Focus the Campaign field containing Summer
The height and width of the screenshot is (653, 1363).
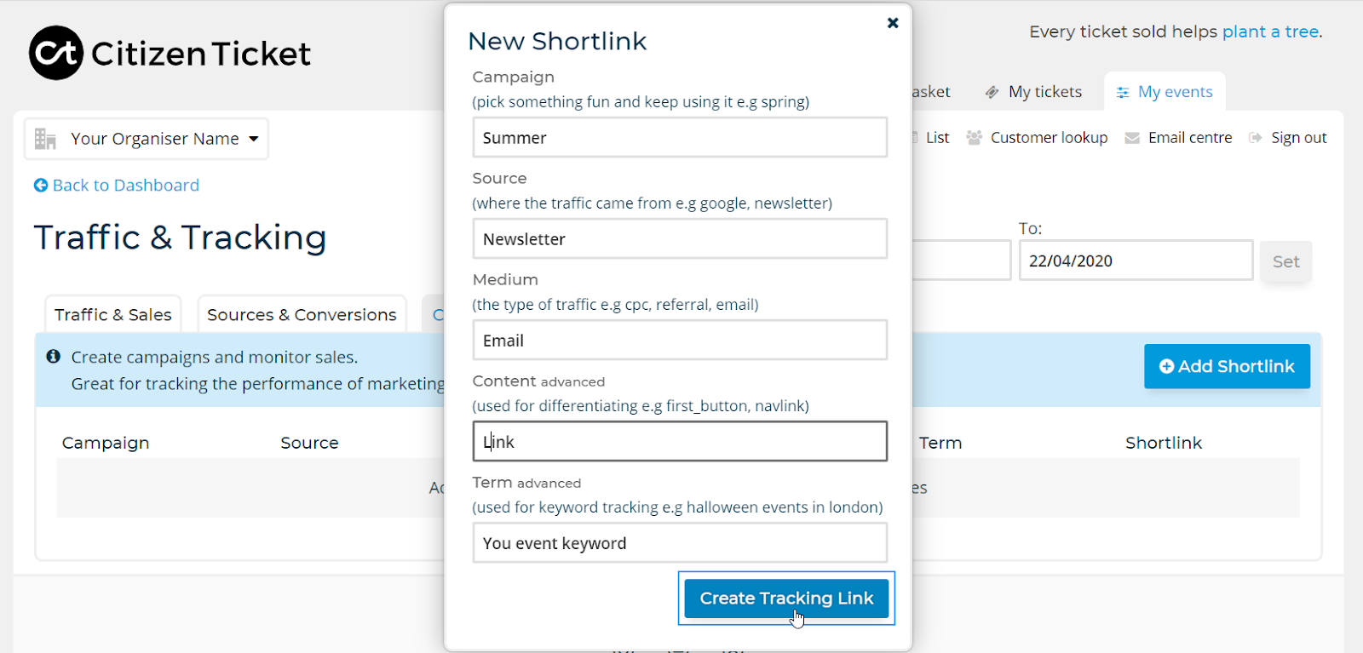click(680, 138)
